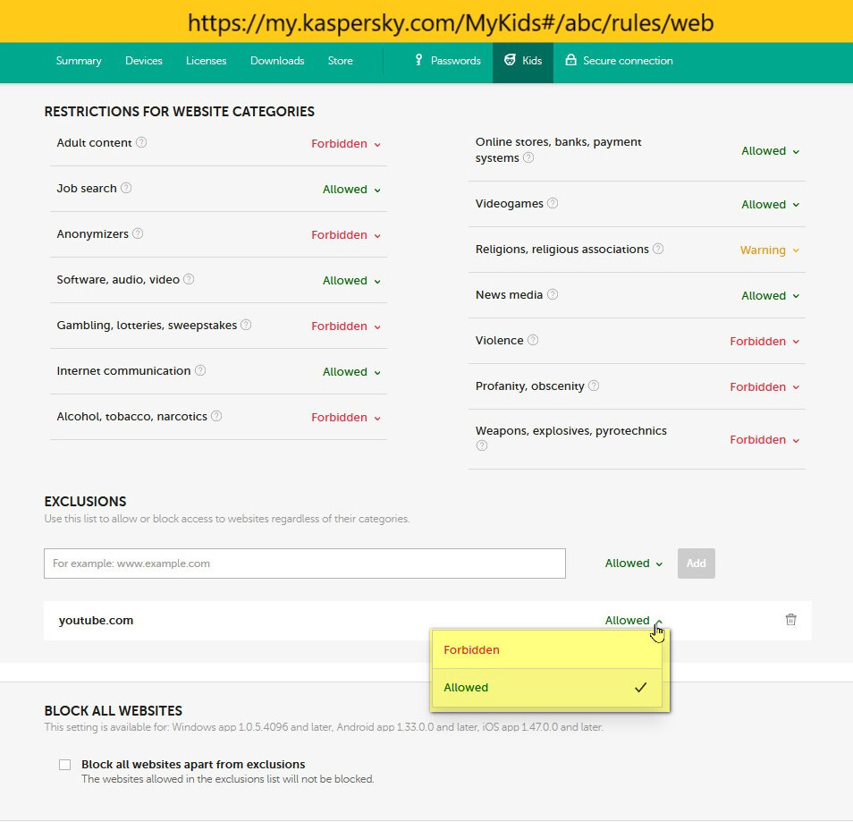Click help icon for Alcohol, tobacco, narcotics

[x=216, y=417]
